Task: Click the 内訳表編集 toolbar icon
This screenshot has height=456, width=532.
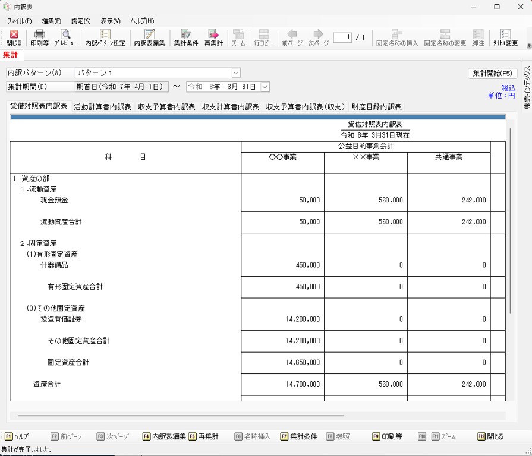Action: tap(149, 38)
